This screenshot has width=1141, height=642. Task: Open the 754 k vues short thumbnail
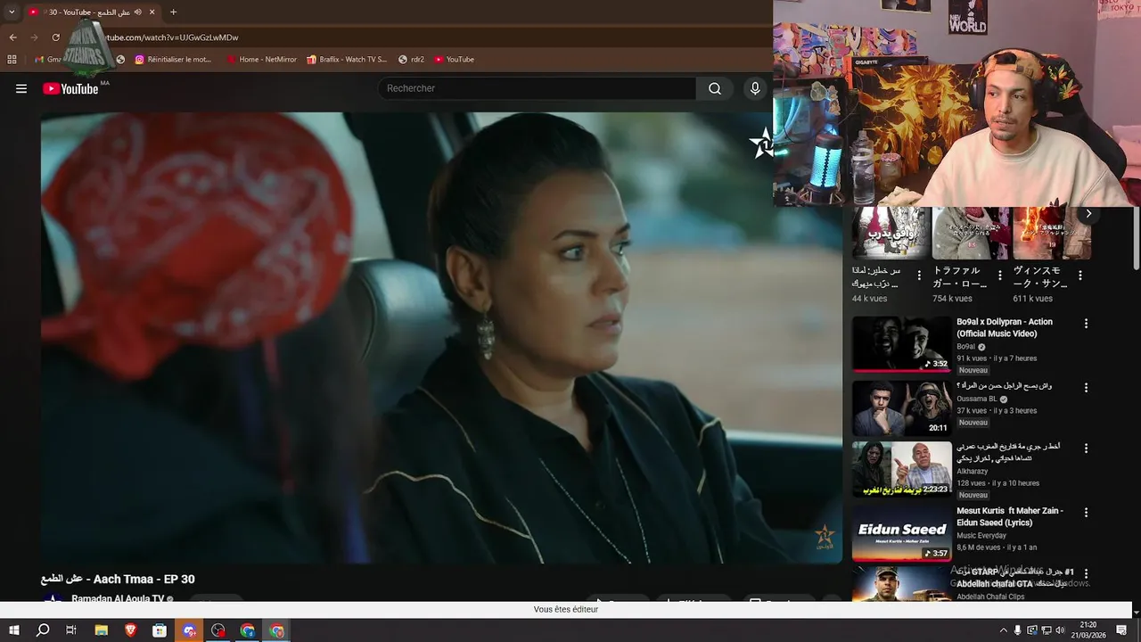[x=971, y=233]
